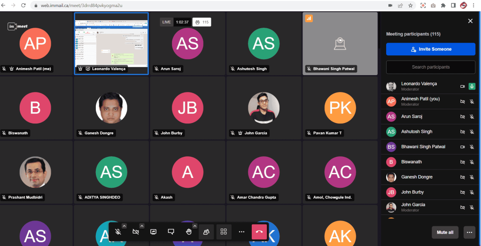This screenshot has height=246, width=481.
Task: Unmute microphone in the bottom toolbar
Action: pyautogui.click(x=118, y=232)
